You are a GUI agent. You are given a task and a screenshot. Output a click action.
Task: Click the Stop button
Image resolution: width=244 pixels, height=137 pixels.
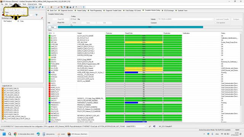point(52,27)
